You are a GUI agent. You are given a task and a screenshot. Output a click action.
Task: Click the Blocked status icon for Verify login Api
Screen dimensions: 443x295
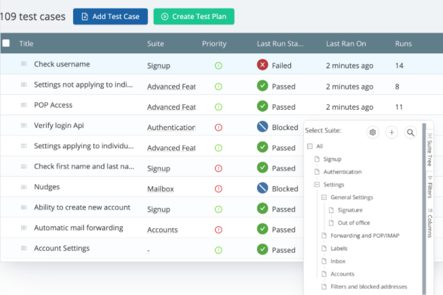pos(262,127)
